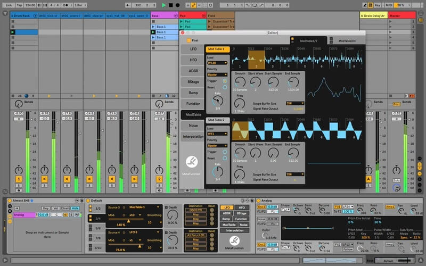Open Mod Table 1 Polarity Bipolar dropdown

[x=217, y=74]
